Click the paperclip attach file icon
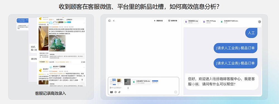 [119, 92]
